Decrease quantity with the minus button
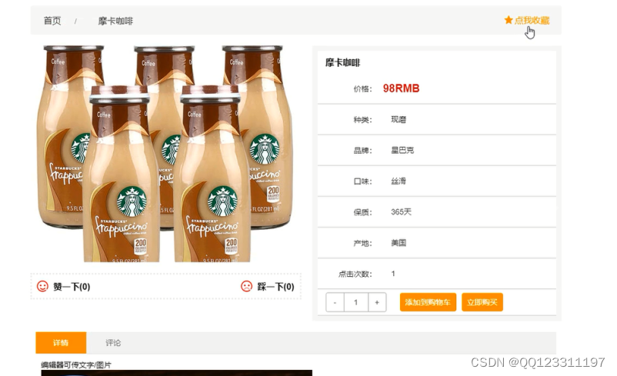Image resolution: width=617 pixels, height=376 pixels. 335,302
